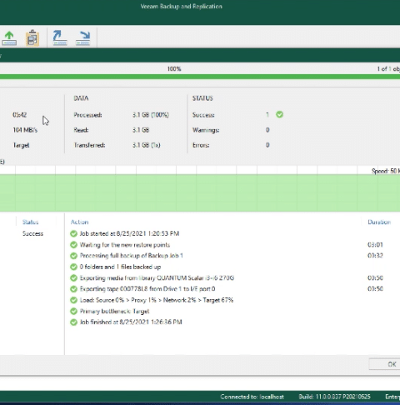This screenshot has height=405, width=400.
Task: Click the 00:50 duration on the Exporting media row
Action: point(375,277)
